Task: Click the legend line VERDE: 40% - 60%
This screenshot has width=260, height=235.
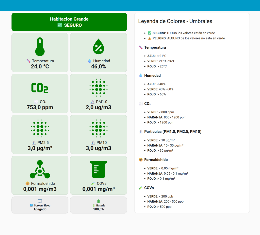Action: [x=160, y=89]
